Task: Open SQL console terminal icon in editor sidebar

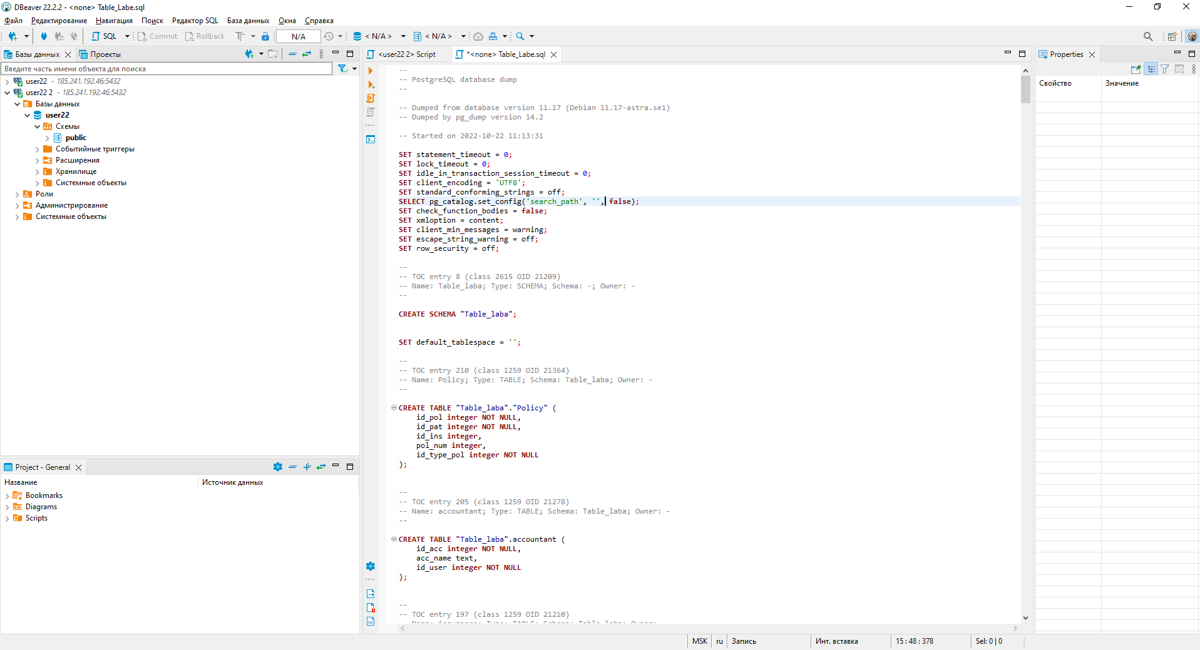Action: tap(371, 139)
